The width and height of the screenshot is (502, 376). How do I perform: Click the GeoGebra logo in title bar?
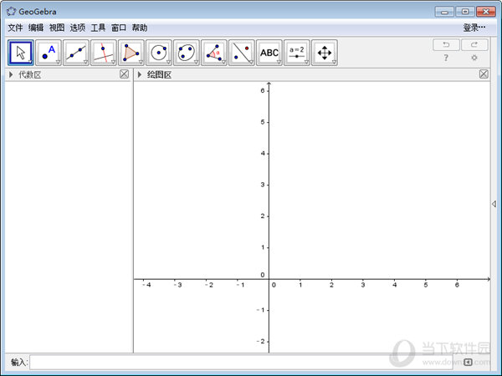(x=11, y=12)
